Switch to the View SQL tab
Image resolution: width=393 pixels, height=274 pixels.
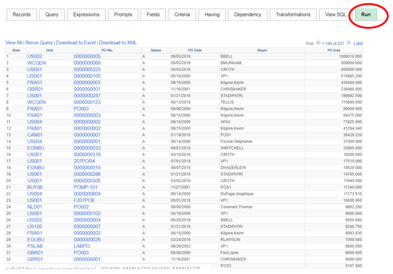(335, 15)
